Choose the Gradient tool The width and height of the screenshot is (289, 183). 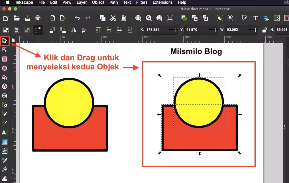point(5,142)
